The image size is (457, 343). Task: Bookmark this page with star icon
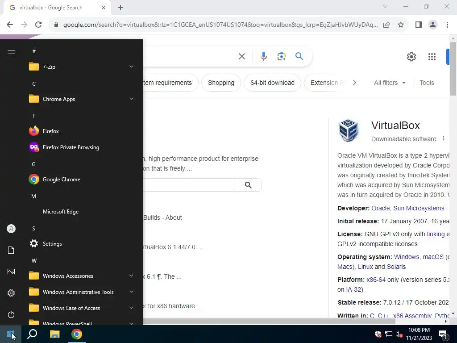401,25
